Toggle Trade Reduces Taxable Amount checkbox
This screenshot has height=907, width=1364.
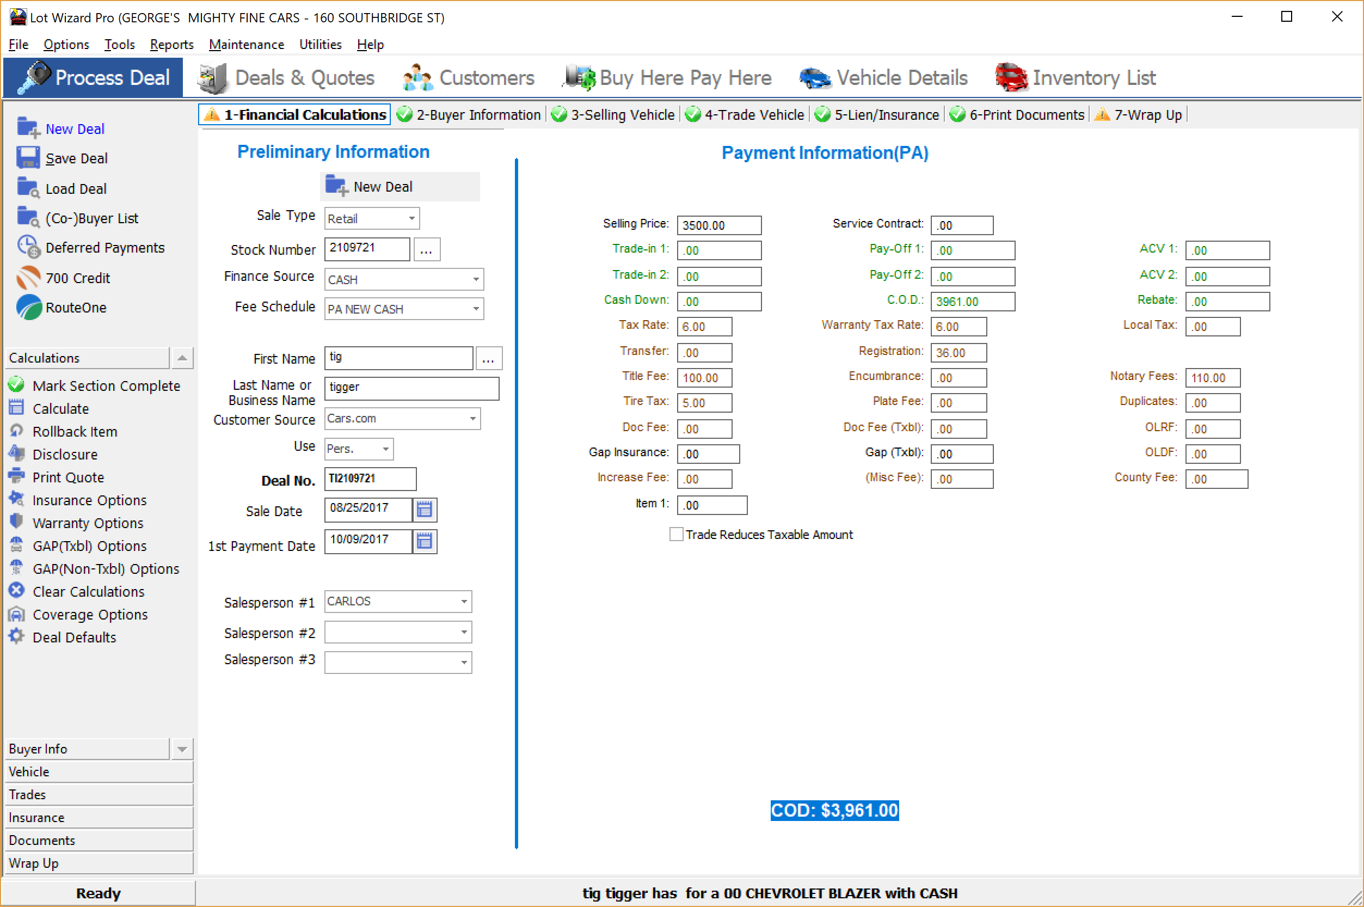point(676,534)
